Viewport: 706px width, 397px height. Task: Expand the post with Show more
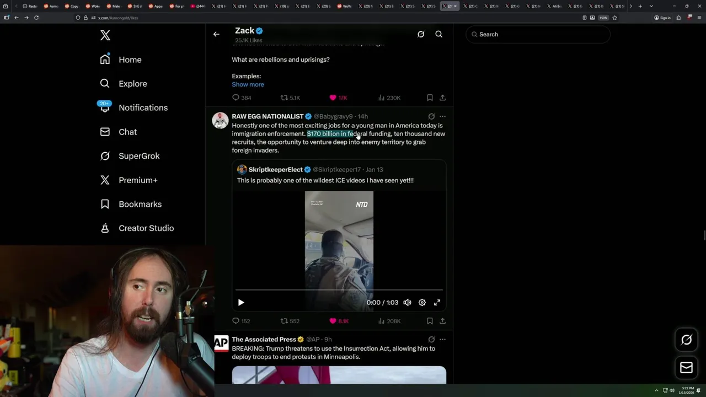pyautogui.click(x=248, y=84)
